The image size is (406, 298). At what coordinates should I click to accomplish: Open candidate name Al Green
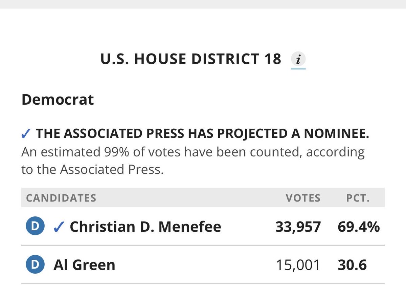84,265
